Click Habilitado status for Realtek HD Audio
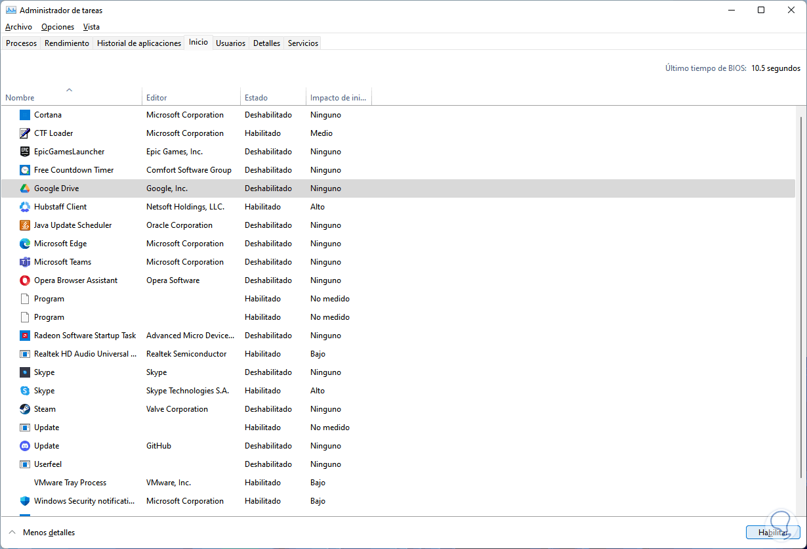 pyautogui.click(x=262, y=354)
